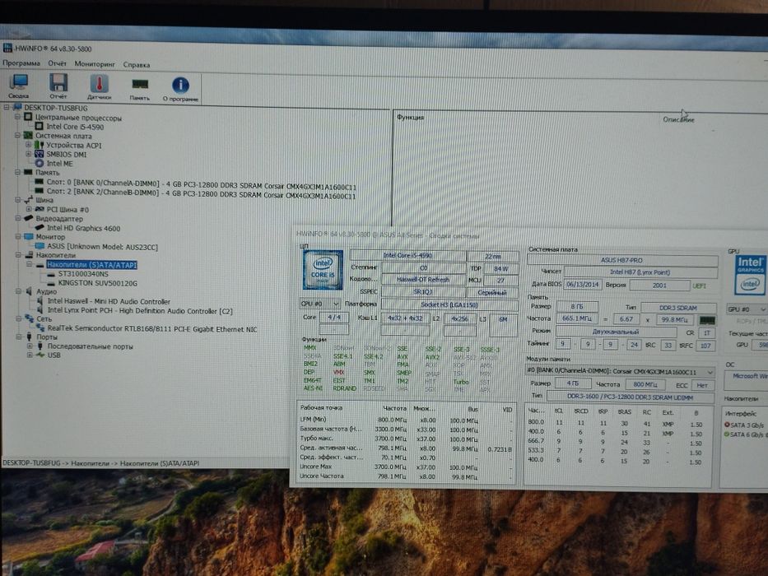This screenshot has width=768, height=576.
Task: Collapse the DESKTOP-TUSBFUG root node
Action: click(x=7, y=107)
